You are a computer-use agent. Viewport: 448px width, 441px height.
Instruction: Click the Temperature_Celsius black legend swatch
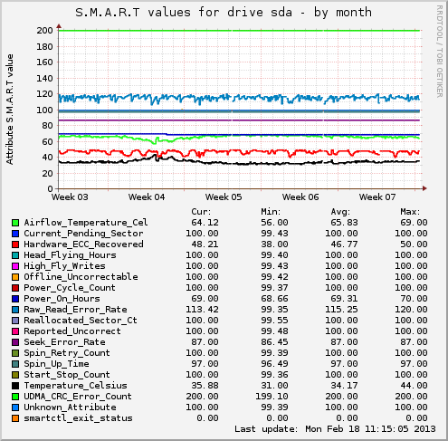coord(15,386)
